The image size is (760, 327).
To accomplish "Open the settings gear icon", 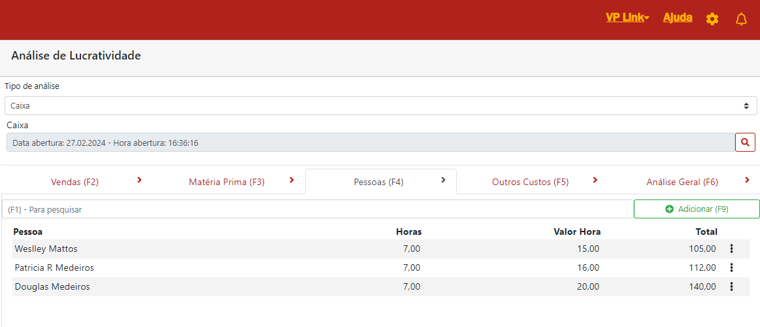I will coord(712,19).
